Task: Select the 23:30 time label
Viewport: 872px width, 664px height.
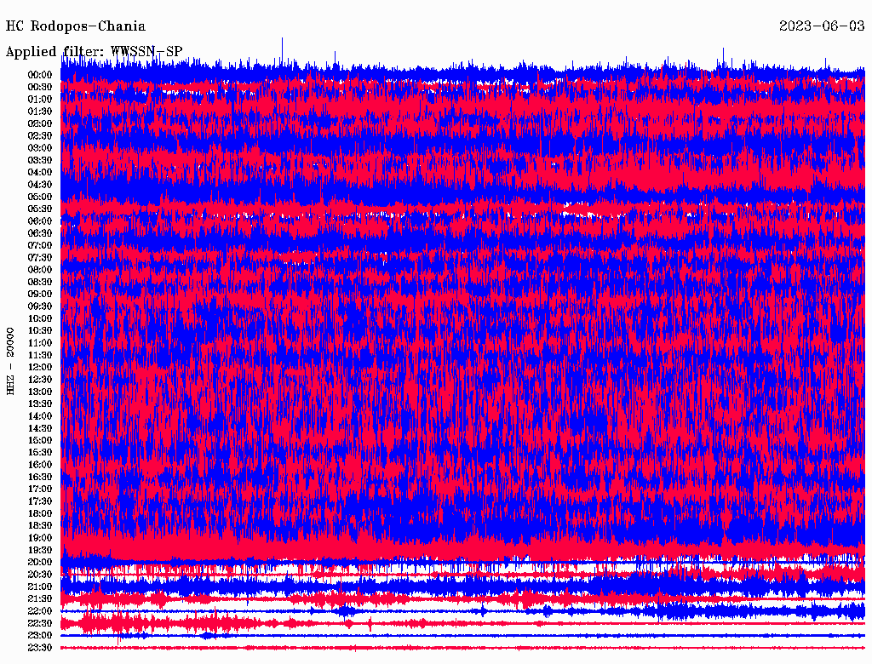Action: click(40, 648)
